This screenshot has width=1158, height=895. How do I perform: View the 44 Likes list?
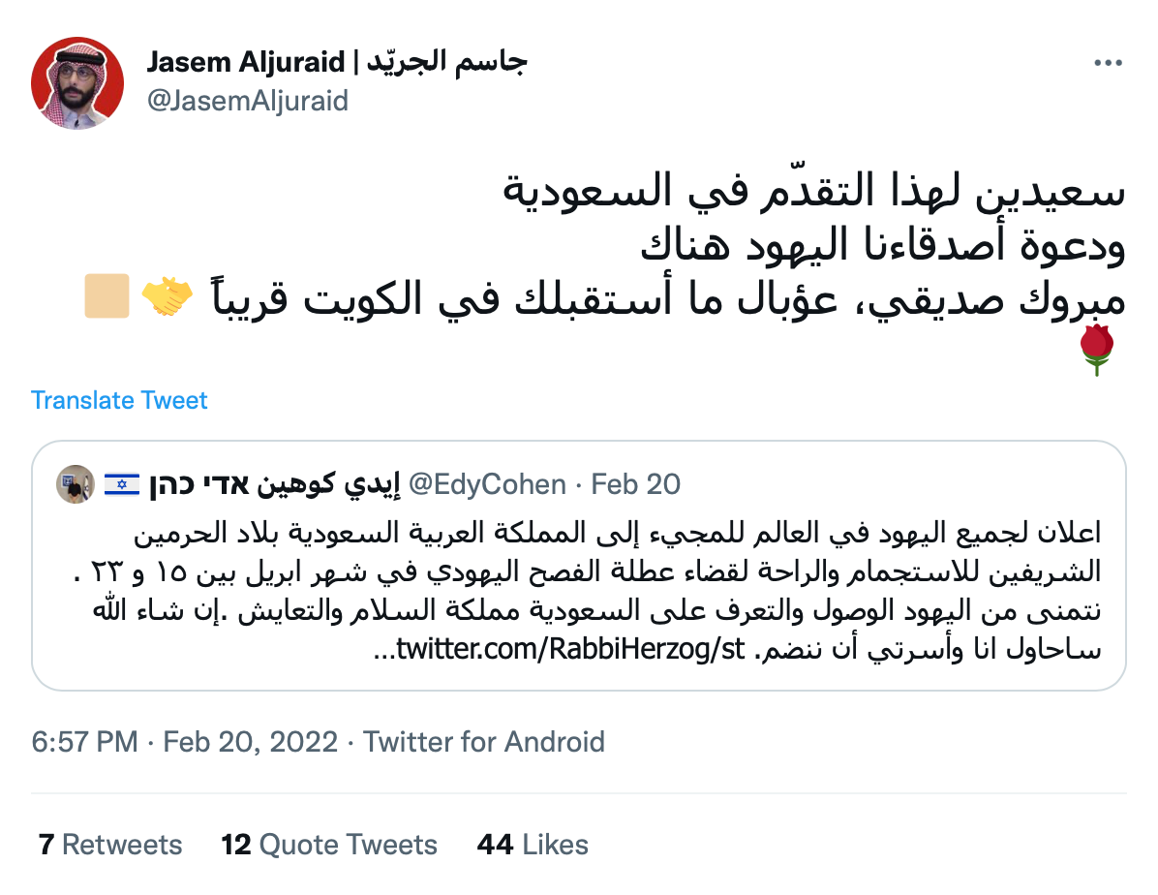533,845
